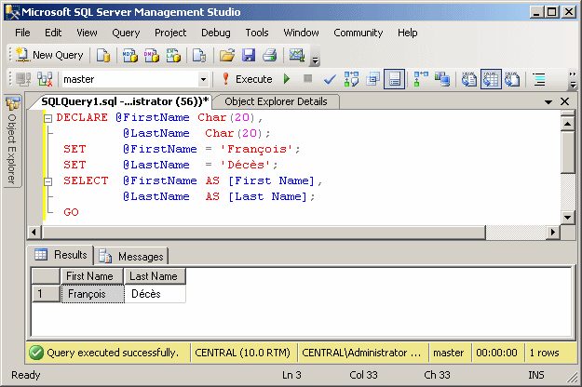Open the Community menu

tap(358, 33)
